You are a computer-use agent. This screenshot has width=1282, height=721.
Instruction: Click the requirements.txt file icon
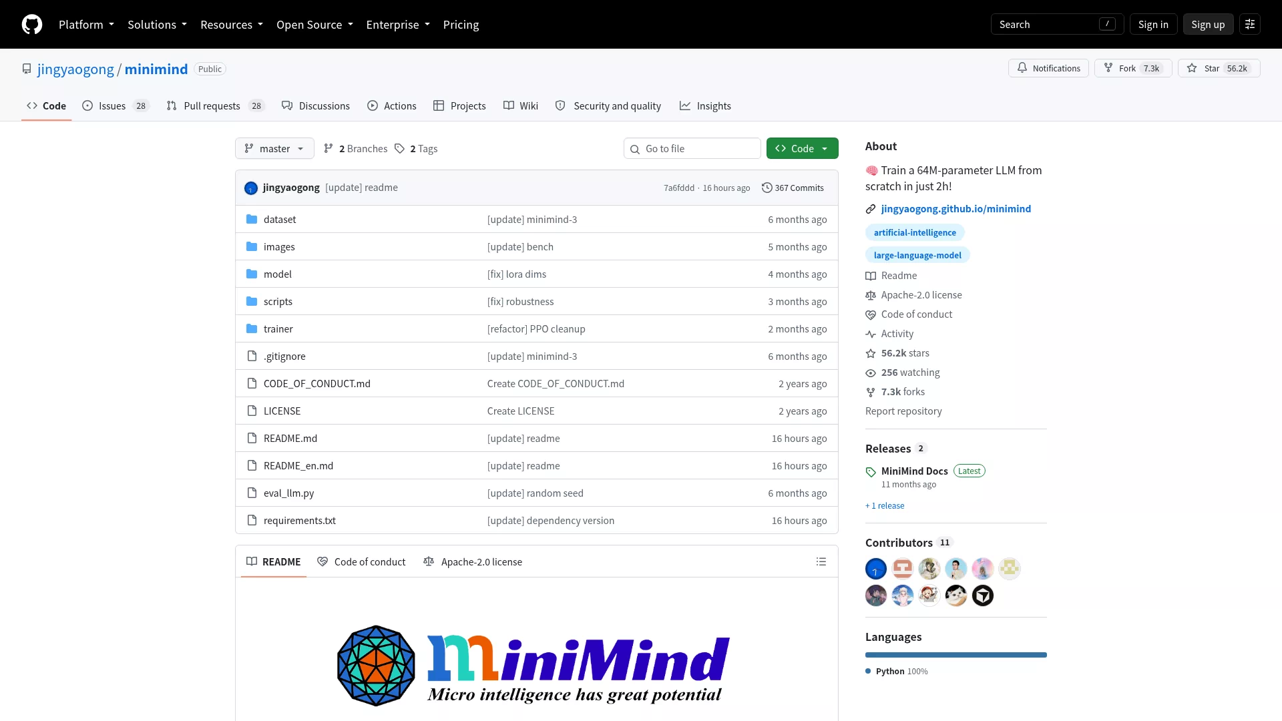[252, 521]
